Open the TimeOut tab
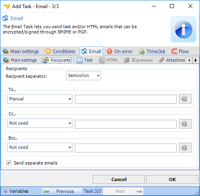This screenshot has width=200, height=196. coord(152,51)
